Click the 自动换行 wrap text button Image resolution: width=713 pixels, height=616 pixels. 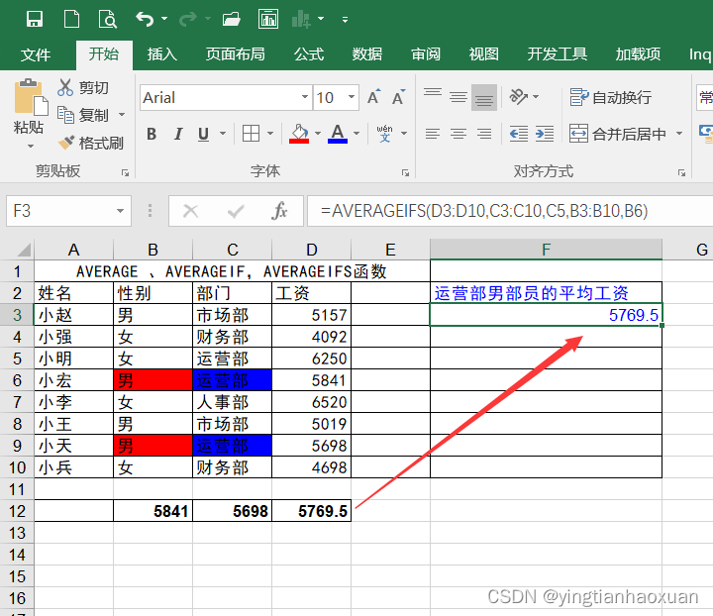611,97
